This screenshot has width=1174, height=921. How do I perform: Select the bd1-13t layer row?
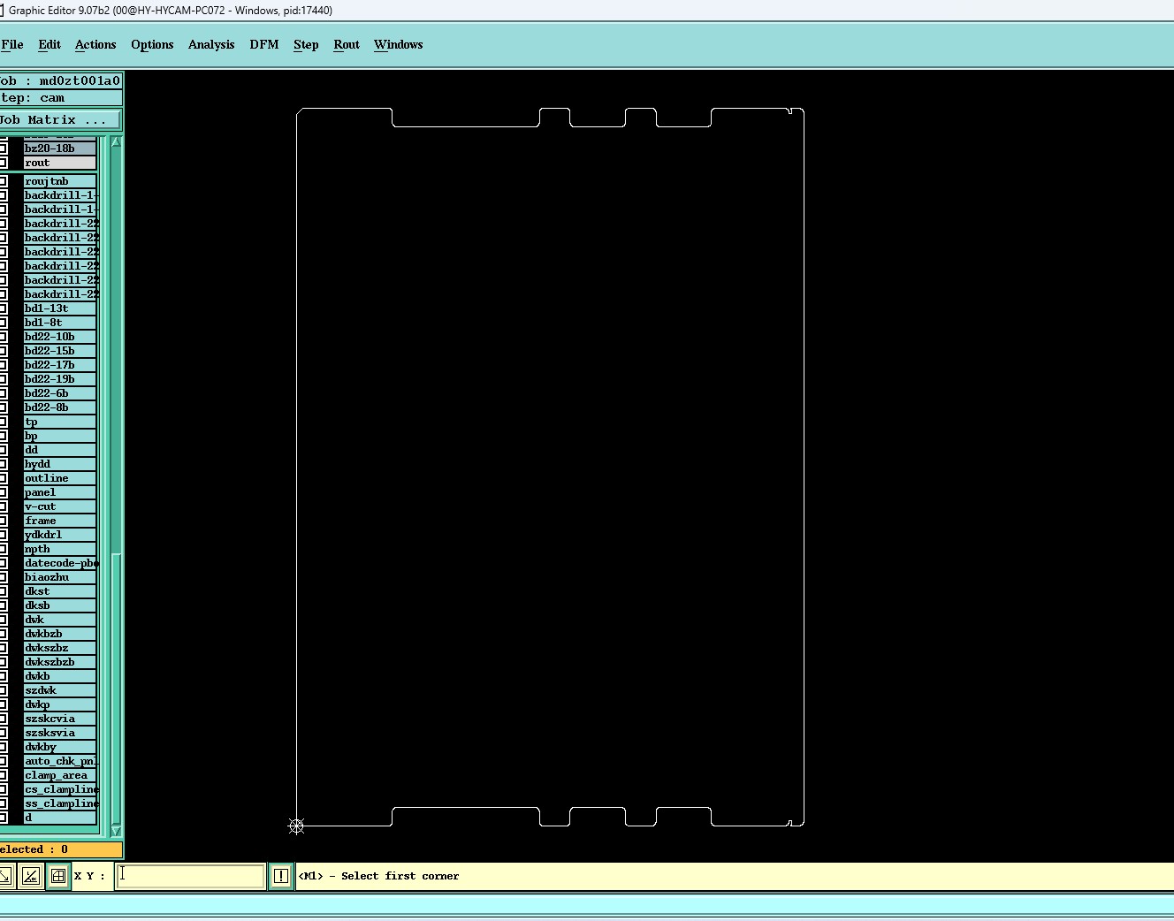60,308
